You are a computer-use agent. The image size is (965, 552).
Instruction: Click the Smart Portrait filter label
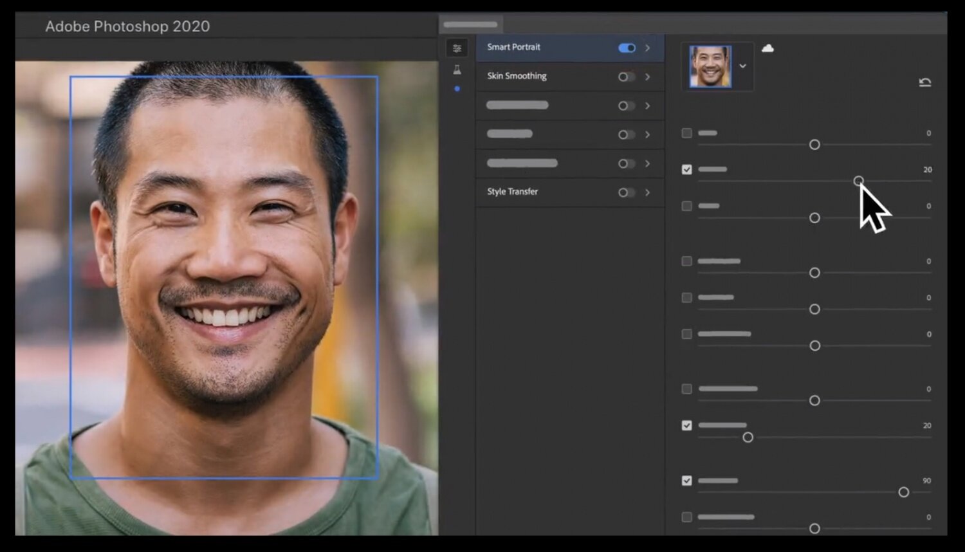[513, 47]
